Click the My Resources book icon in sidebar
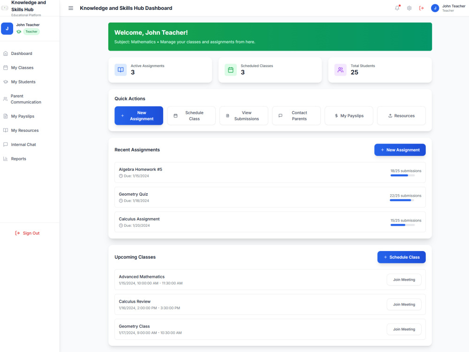 pos(5,130)
